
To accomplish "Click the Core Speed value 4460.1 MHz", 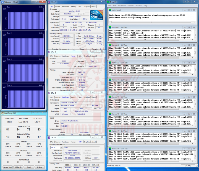I will click(66, 36).
